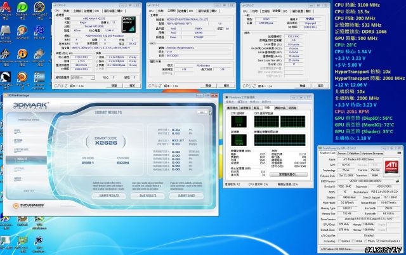The width and height of the screenshot is (406, 255).
Task: Click the ATI Radeon logo in GPU-Z
Action: tap(391, 167)
